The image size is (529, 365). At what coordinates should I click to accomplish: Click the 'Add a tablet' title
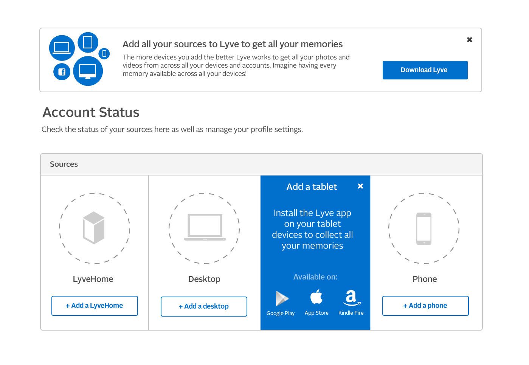click(x=312, y=187)
